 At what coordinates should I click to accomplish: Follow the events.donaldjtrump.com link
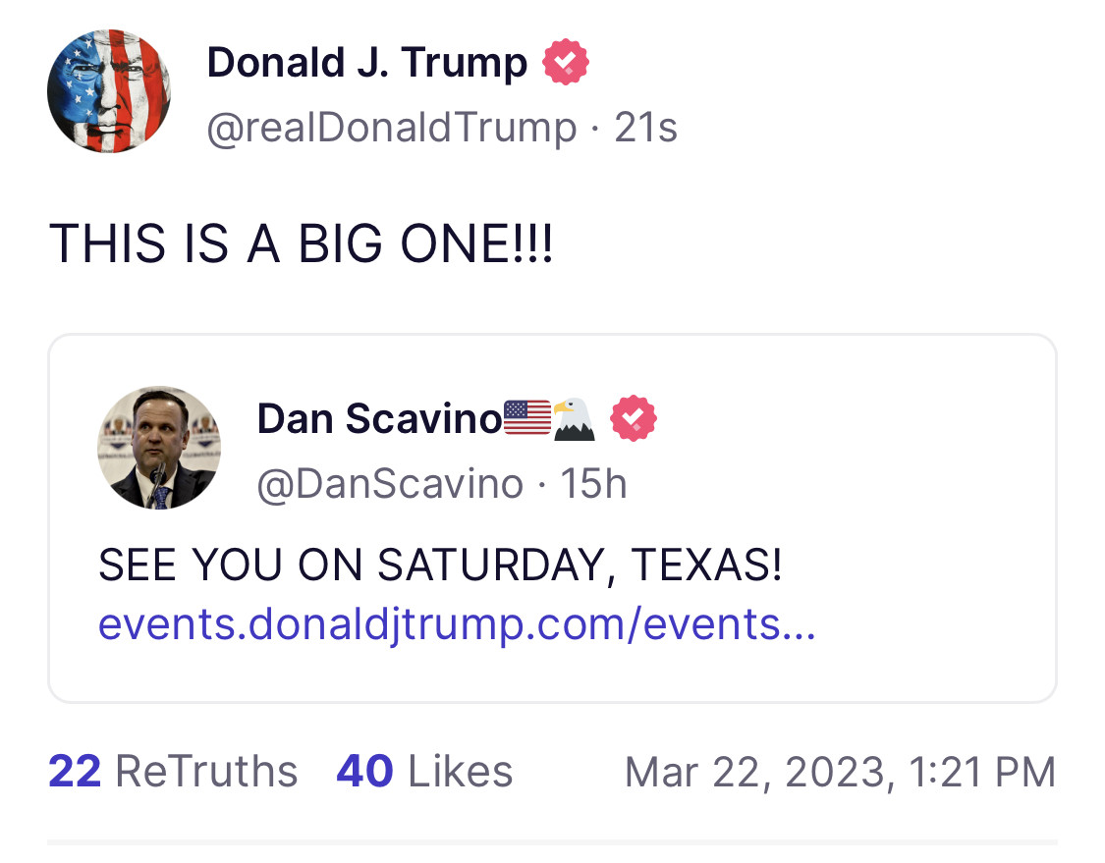click(457, 624)
